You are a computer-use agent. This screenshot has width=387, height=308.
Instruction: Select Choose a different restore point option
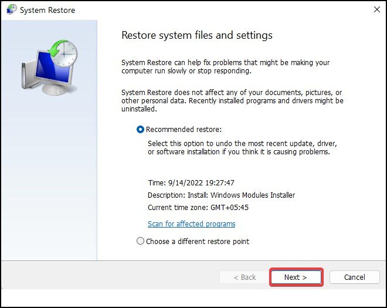pos(140,241)
